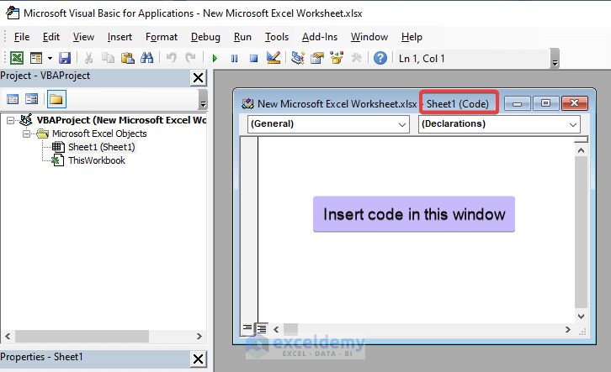Click the Project panel toolbar options arrow

(203, 99)
